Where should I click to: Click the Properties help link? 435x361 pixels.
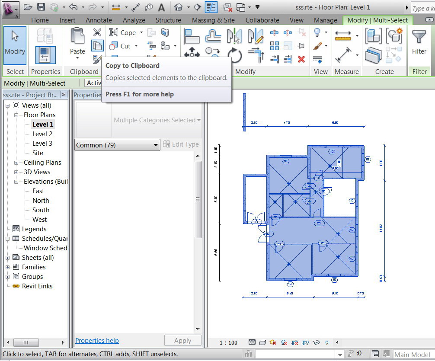click(x=97, y=341)
